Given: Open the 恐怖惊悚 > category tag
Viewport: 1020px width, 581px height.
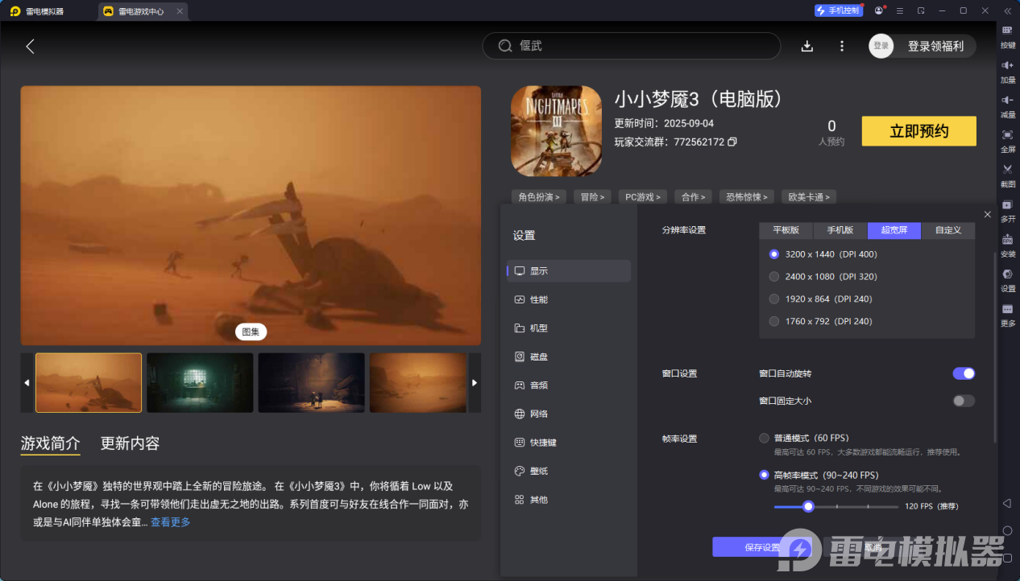Looking at the screenshot, I should 747,196.
